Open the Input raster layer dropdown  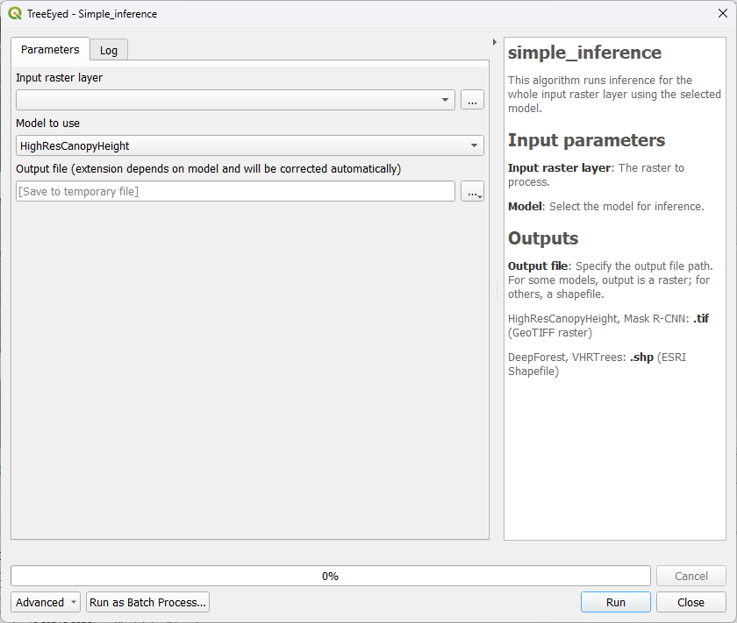235,100
